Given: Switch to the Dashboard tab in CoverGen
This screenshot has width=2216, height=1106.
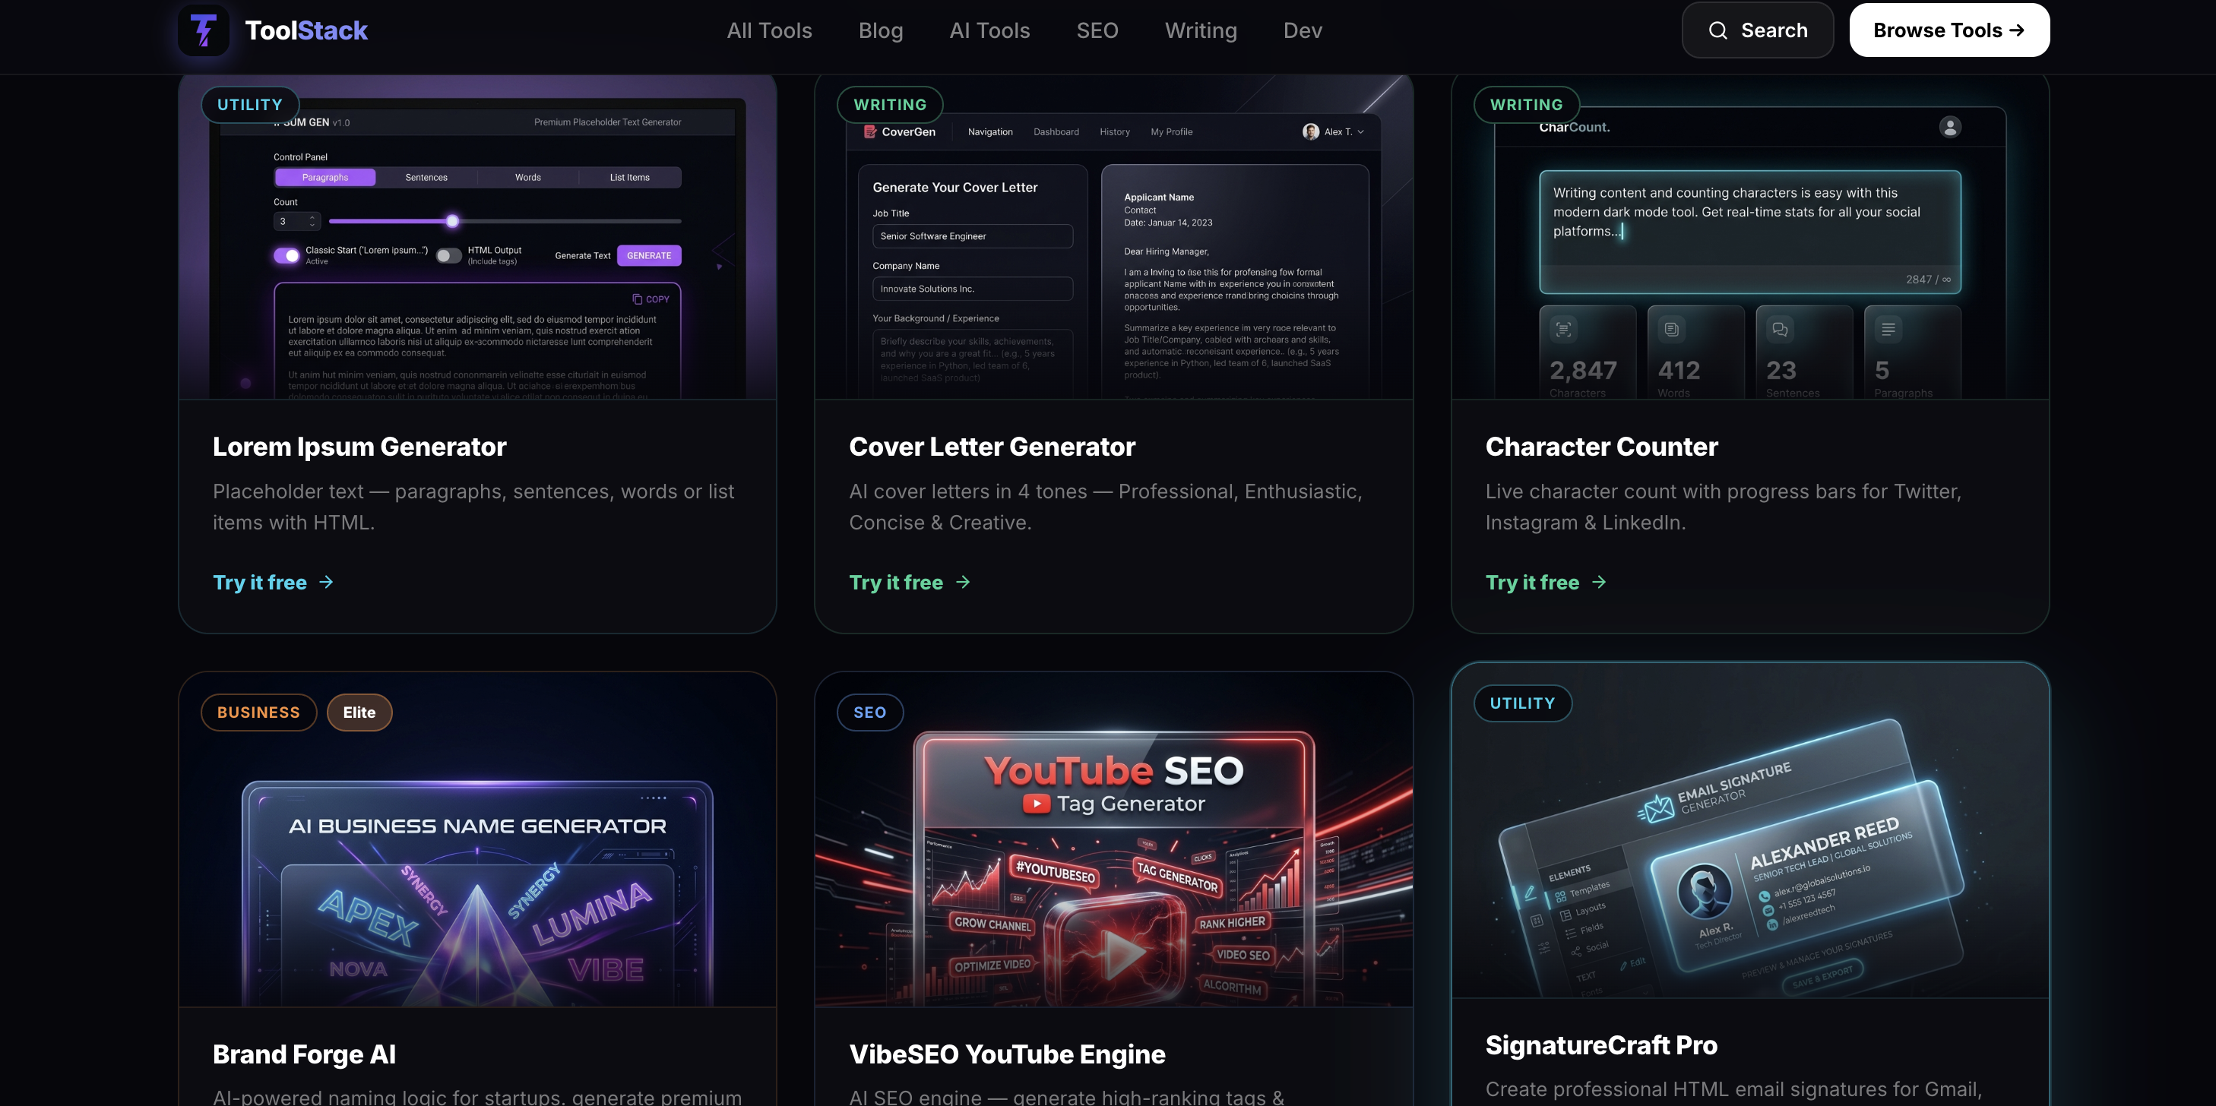Looking at the screenshot, I should pos(1056,131).
